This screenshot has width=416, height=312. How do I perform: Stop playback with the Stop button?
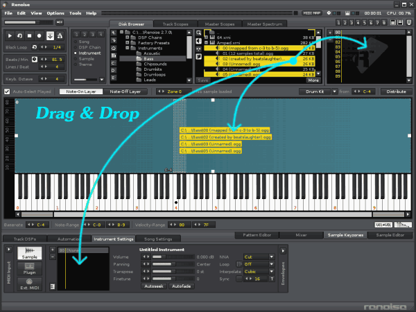[x=29, y=35]
